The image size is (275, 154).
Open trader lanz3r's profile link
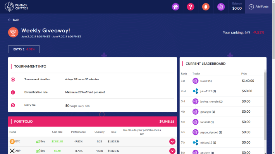pos(206,81)
